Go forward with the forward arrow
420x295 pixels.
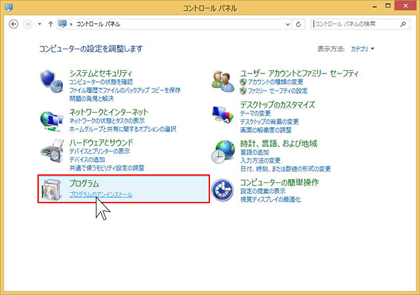28,24
